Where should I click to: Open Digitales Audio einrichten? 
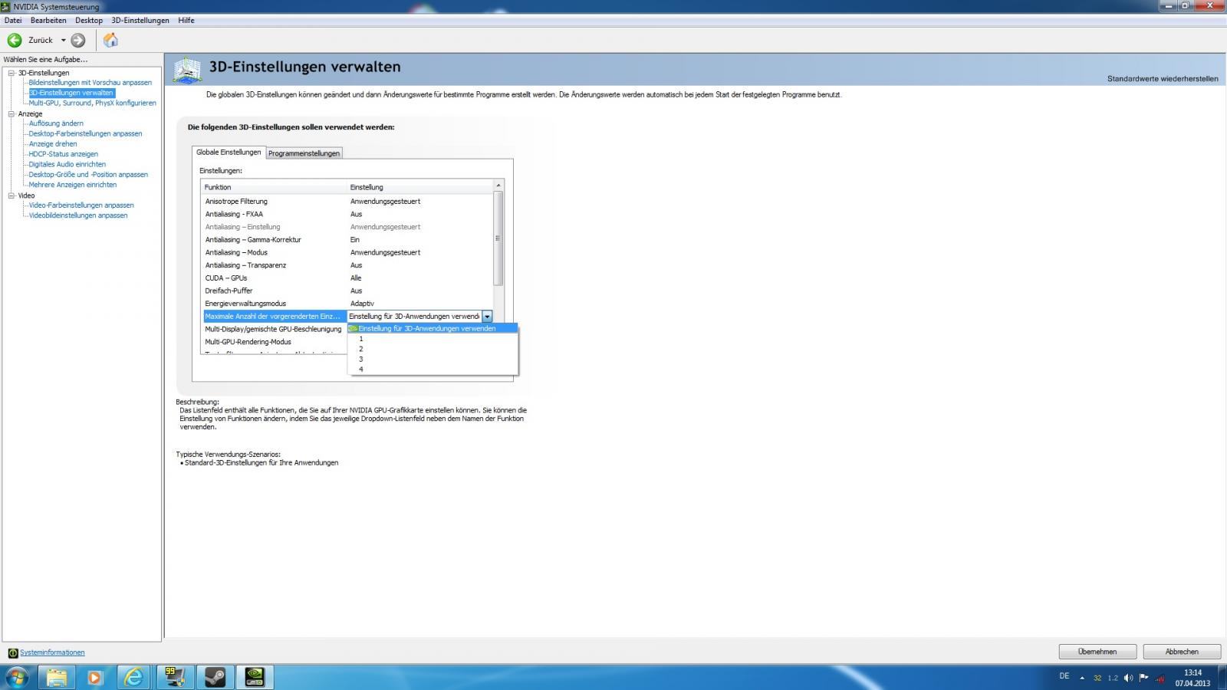[67, 164]
